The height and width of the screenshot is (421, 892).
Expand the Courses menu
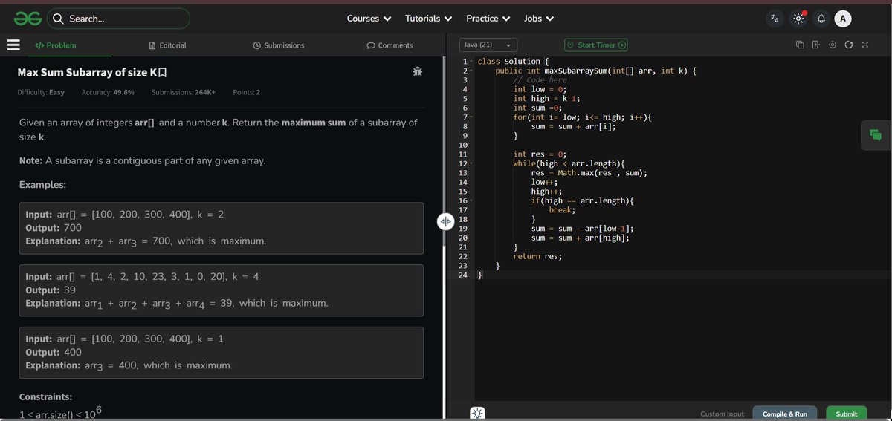(x=369, y=19)
